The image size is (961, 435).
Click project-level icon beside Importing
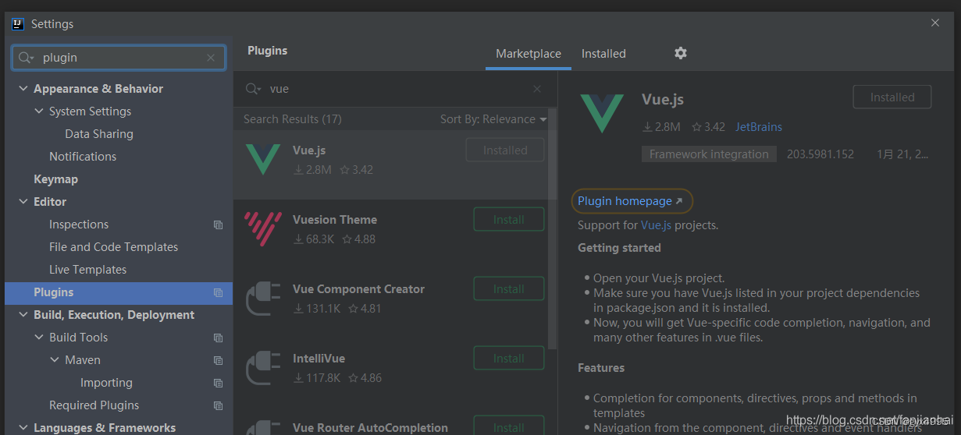[218, 383]
